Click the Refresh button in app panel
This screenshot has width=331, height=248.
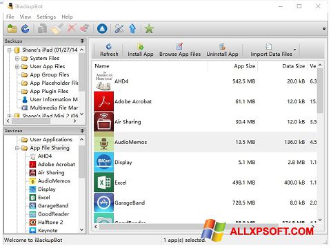[109, 50]
